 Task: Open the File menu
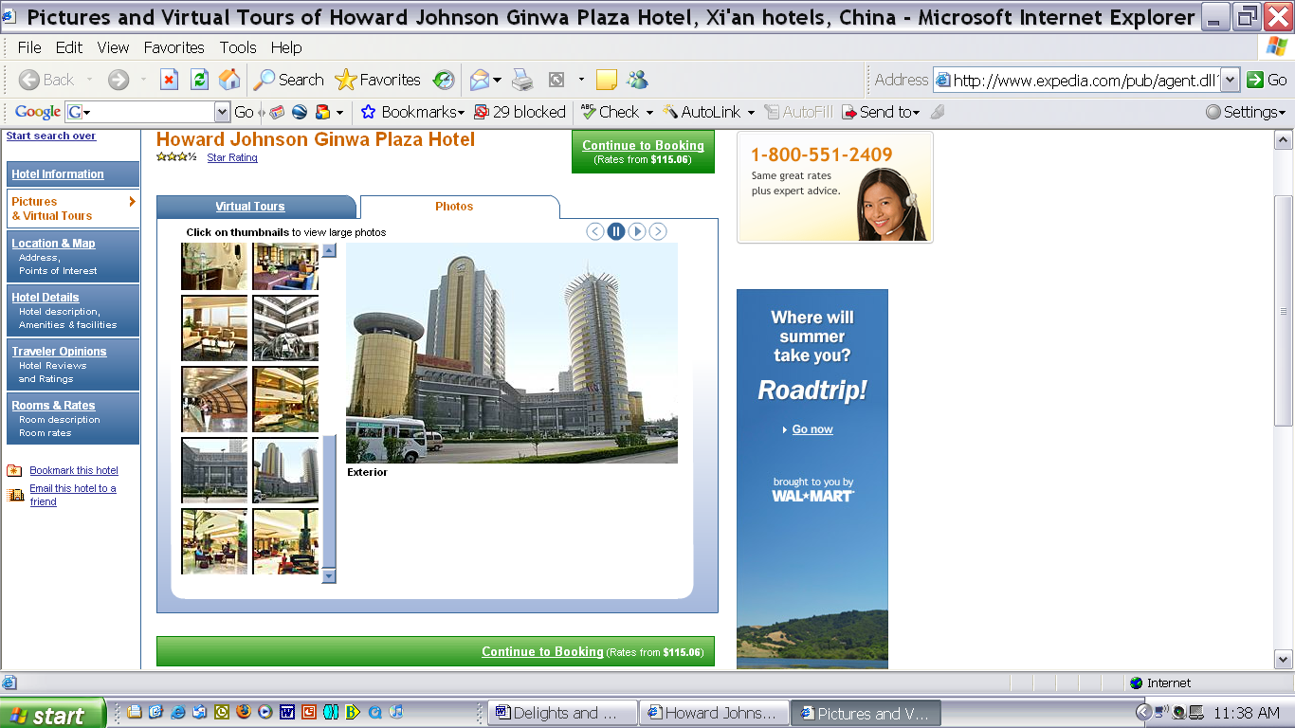29,47
